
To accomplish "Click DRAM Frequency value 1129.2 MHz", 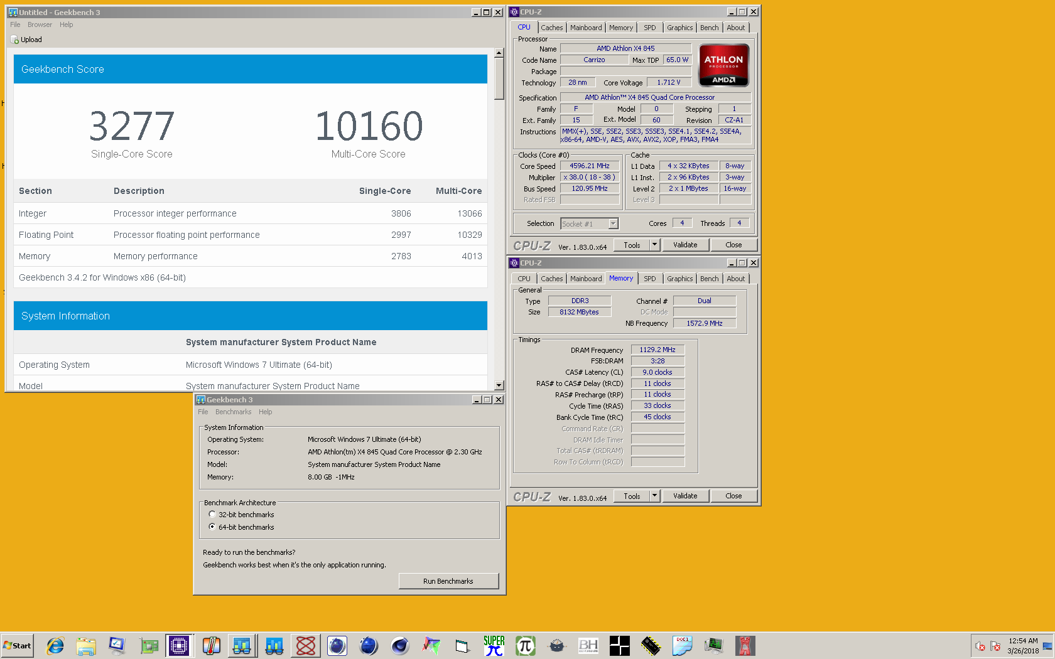I will (x=657, y=350).
